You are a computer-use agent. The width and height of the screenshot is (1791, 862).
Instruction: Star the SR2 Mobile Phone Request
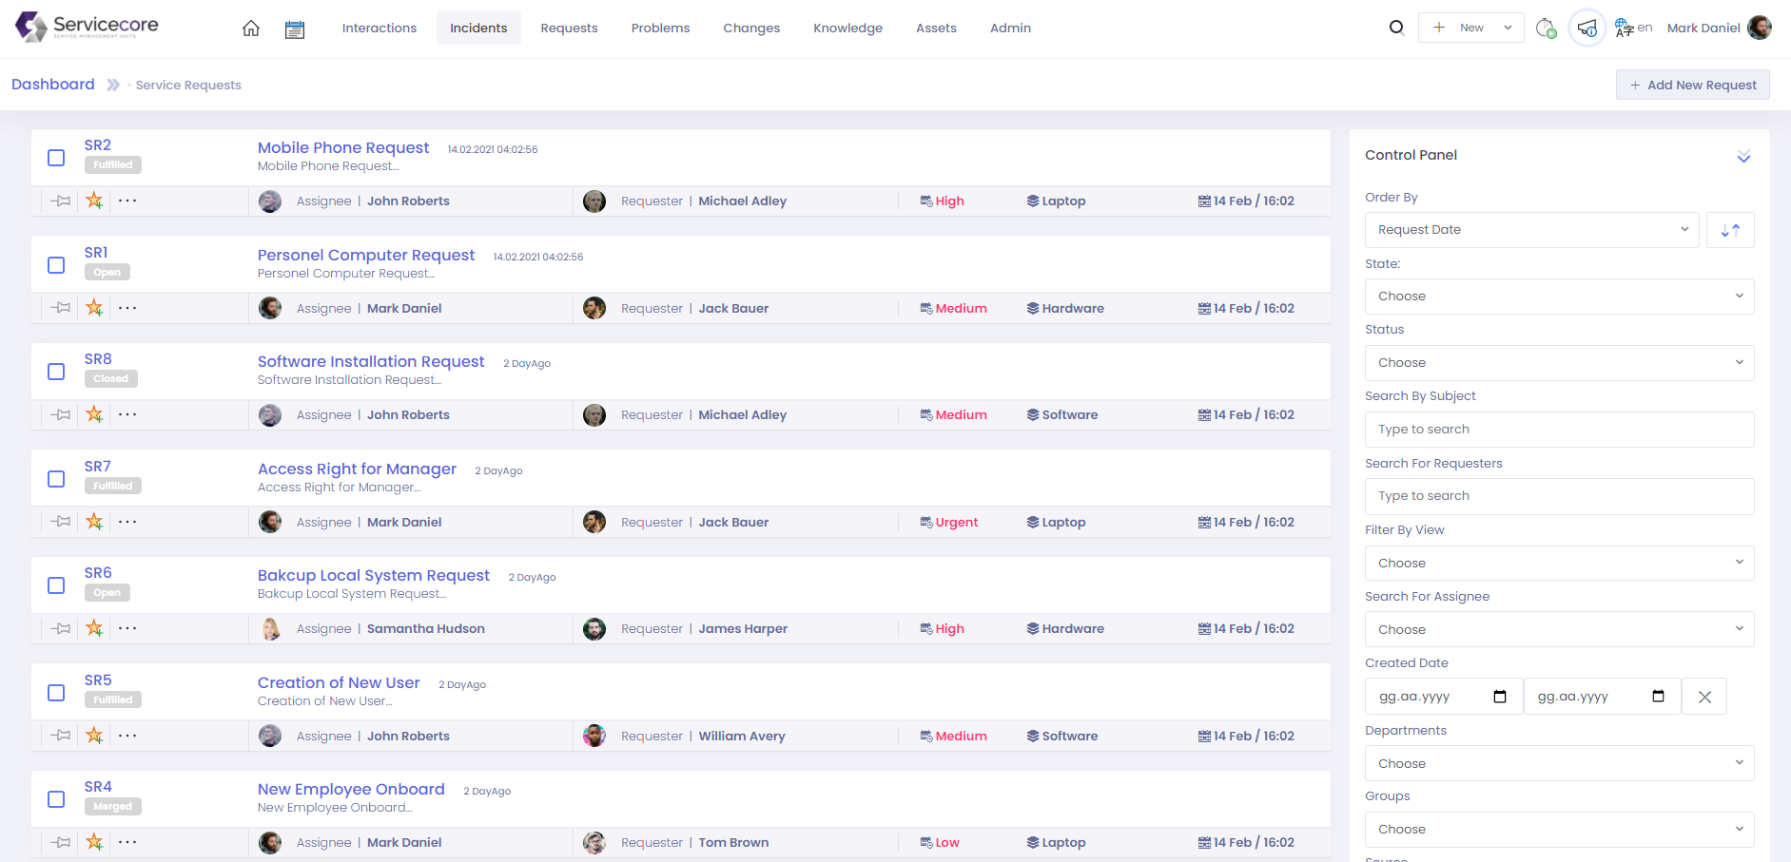coord(94,201)
